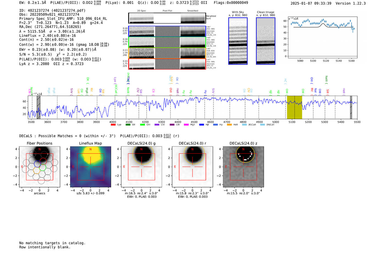Open the Clean Image cutout
The image size is (385, 262).
(266, 41)
